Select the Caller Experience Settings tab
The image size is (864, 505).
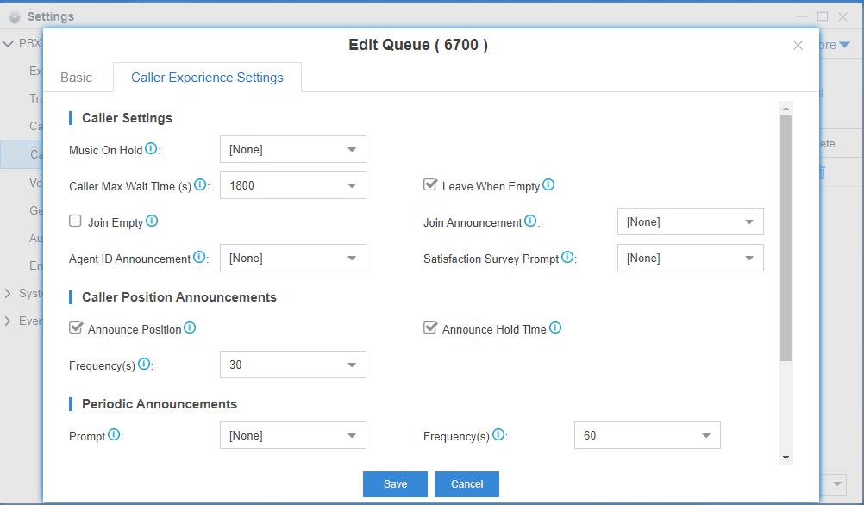tap(207, 78)
